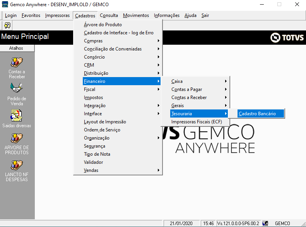Select Árvore do Produto menu entry

pos(121,25)
